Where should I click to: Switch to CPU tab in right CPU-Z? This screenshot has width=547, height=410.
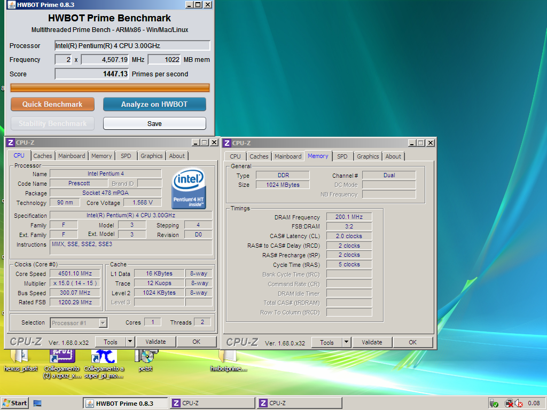(235, 156)
